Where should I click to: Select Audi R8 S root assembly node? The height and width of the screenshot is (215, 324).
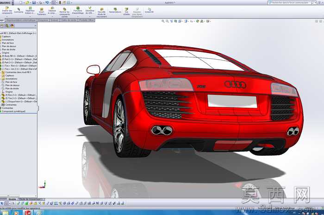tap(19, 33)
